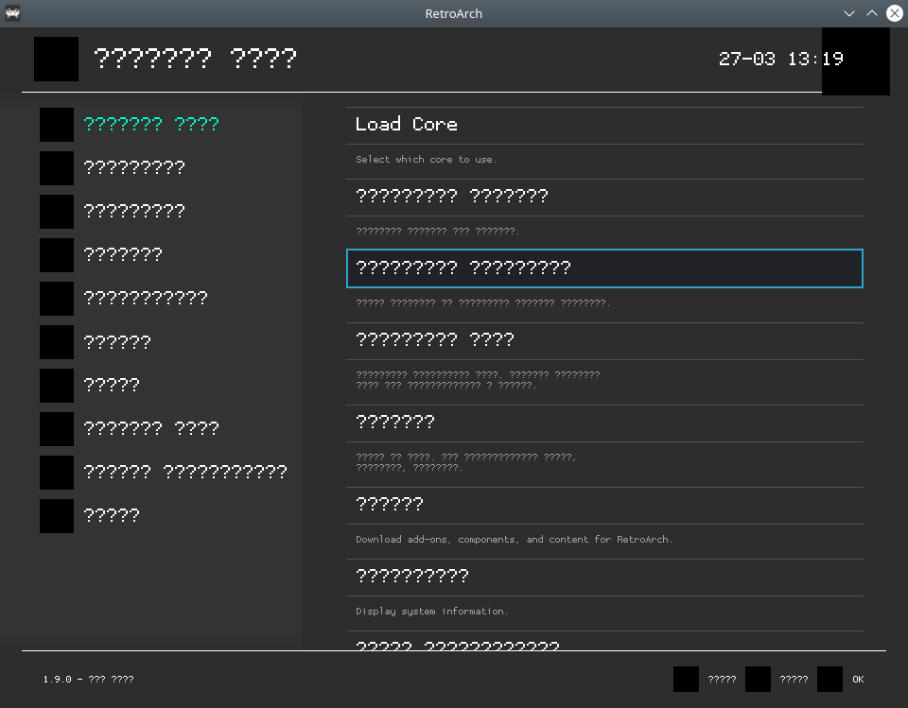Click the OK label in the footer
This screenshot has height=708, width=908.
858,679
